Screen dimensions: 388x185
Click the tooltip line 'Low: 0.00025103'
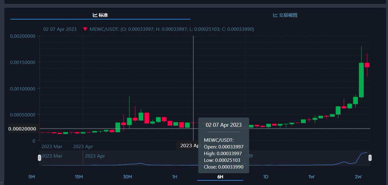pyautogui.click(x=222, y=160)
